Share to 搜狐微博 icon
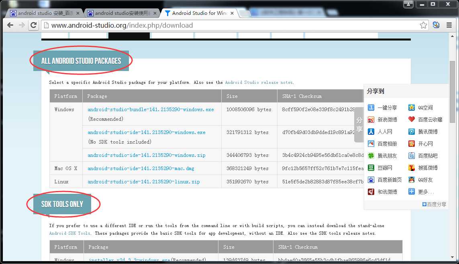This screenshot has height=264, width=459. coord(412,168)
